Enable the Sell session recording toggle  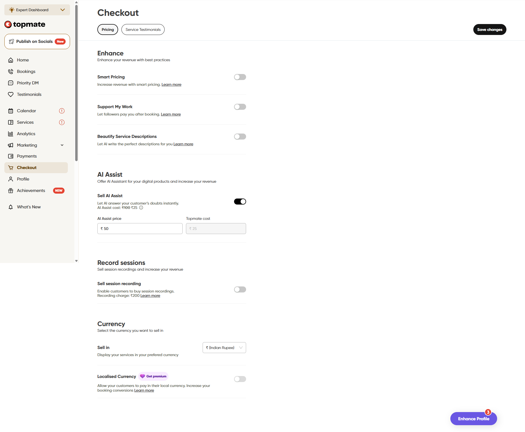240,289
